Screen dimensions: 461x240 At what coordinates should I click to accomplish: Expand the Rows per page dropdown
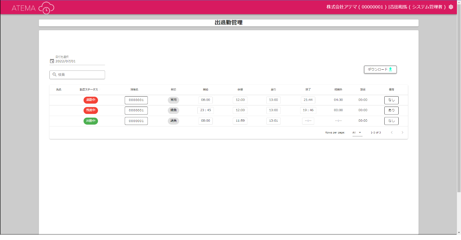click(357, 132)
